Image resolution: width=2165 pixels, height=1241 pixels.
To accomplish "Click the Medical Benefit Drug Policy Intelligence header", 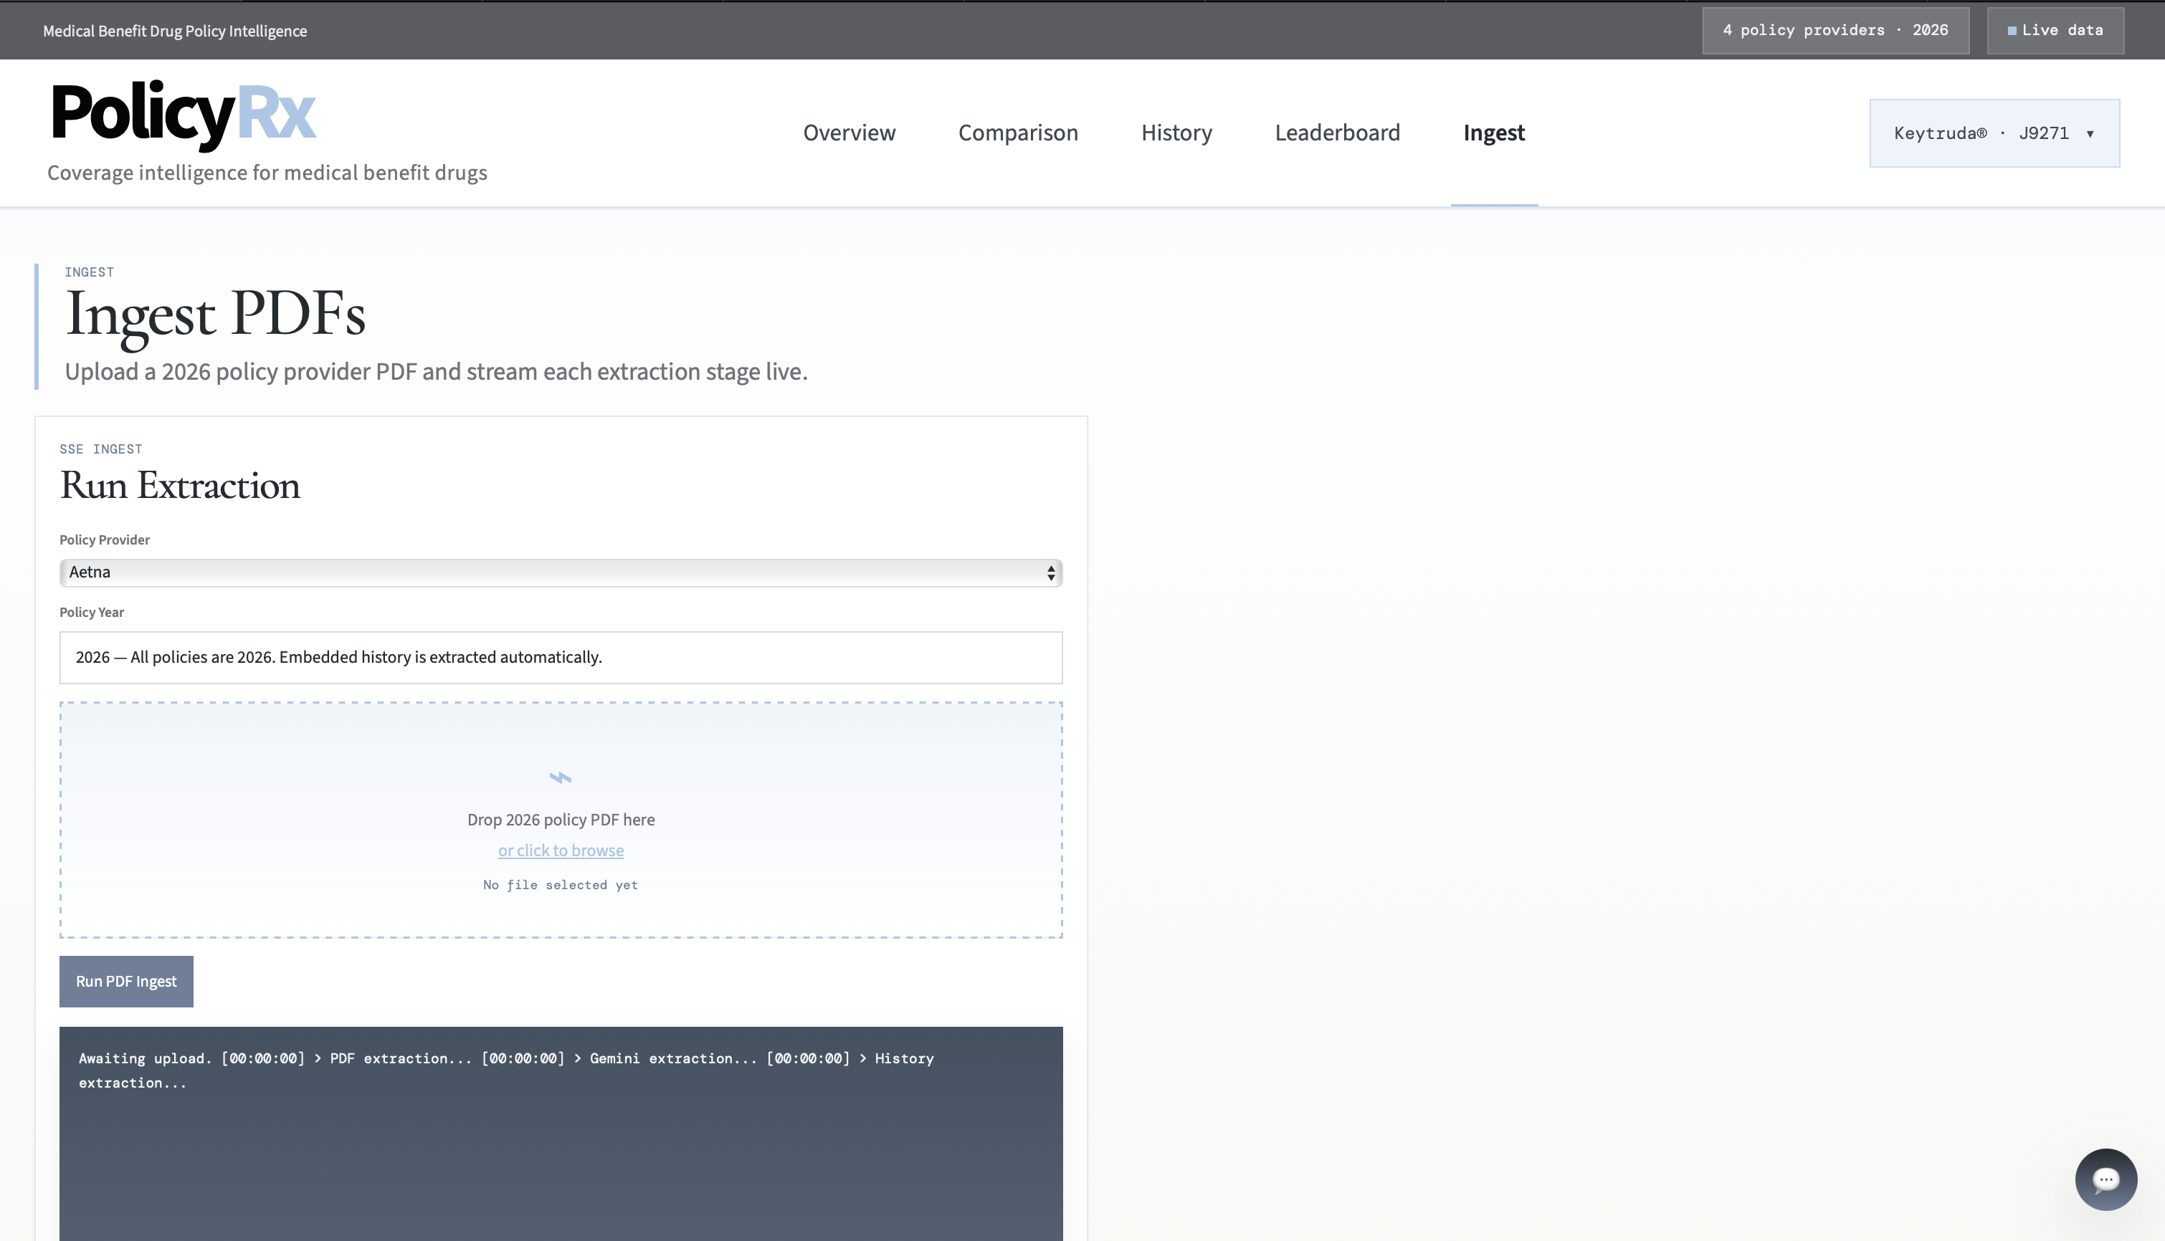I will click(175, 31).
